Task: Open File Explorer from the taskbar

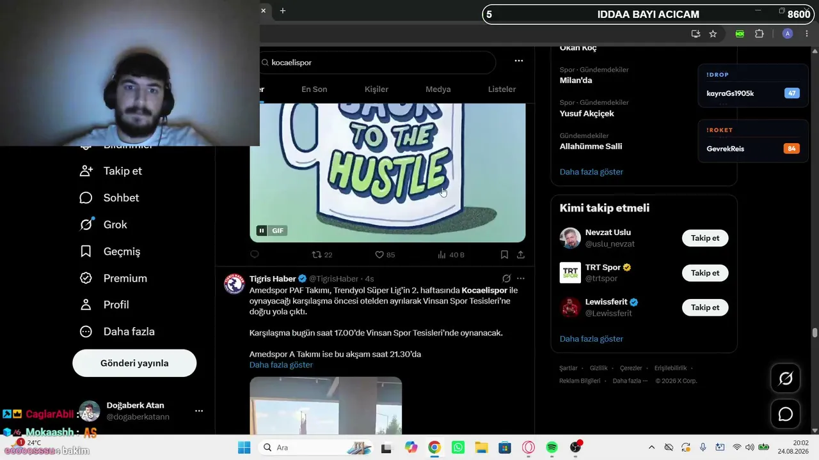Action: (481, 448)
